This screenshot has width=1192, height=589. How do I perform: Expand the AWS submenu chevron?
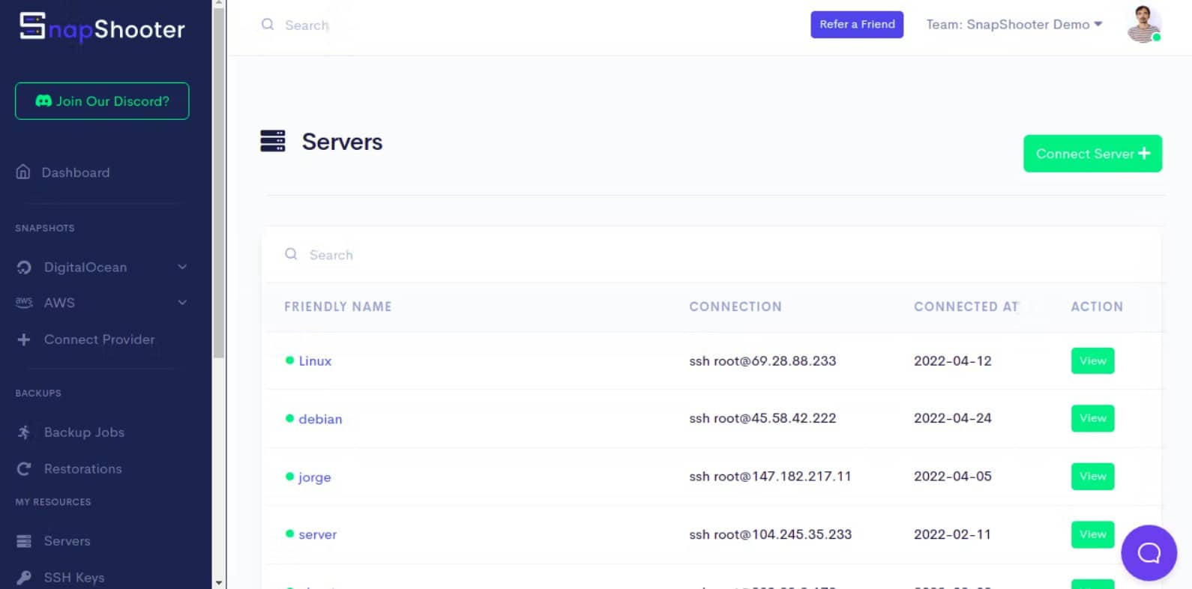point(182,302)
